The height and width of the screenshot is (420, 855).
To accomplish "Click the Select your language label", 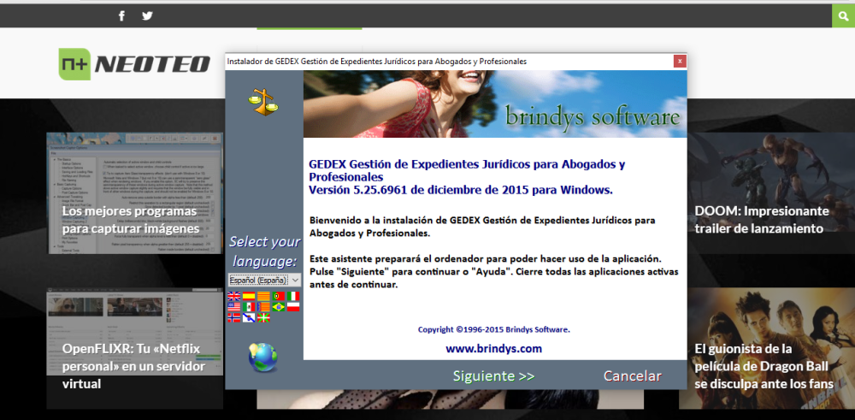I will click(x=264, y=251).
